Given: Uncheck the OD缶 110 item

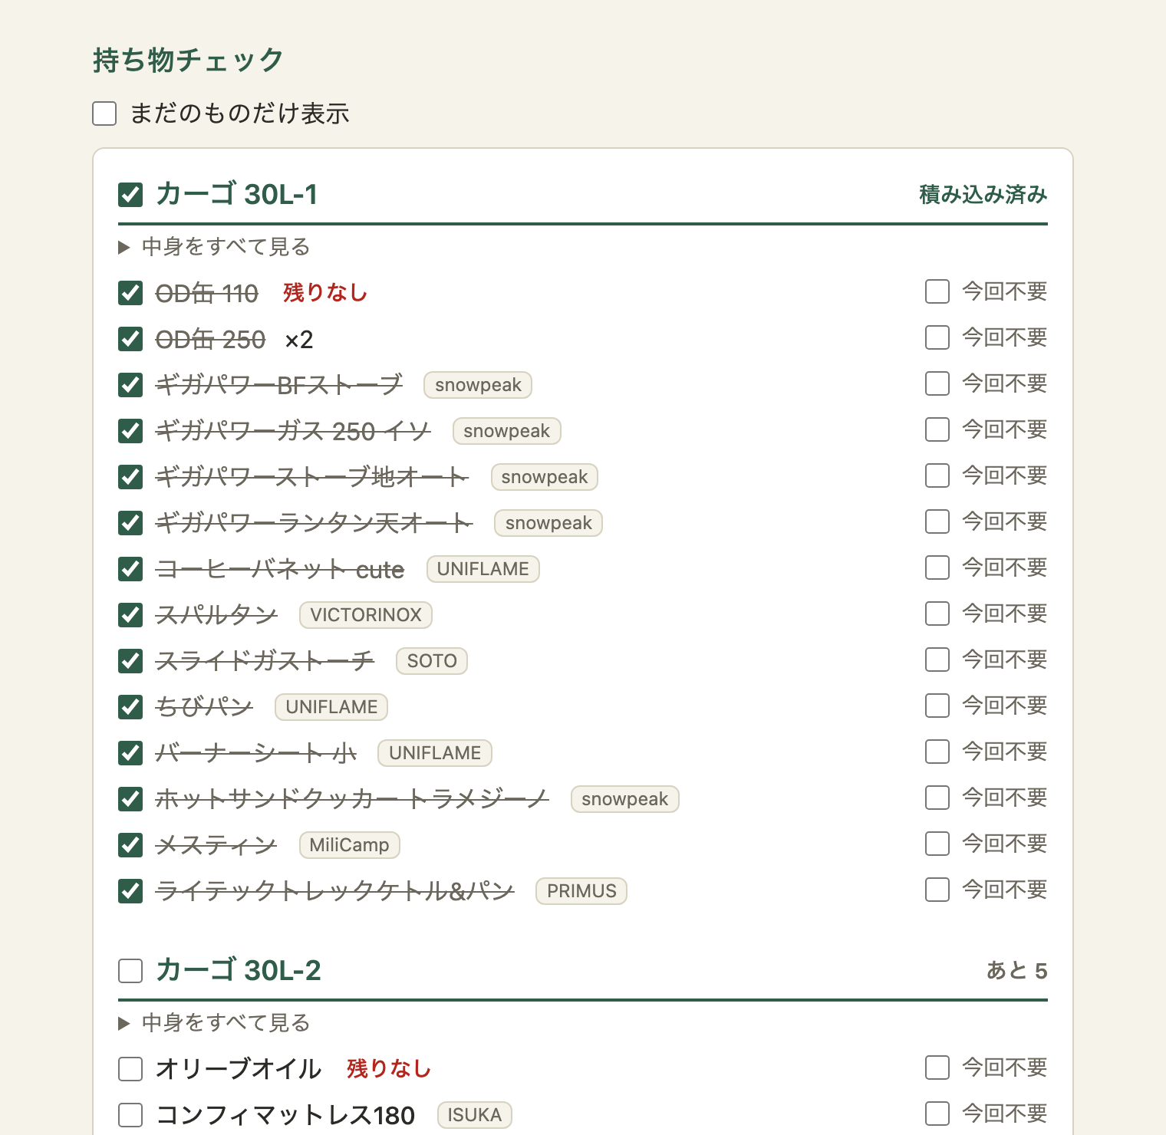Looking at the screenshot, I should (x=130, y=293).
